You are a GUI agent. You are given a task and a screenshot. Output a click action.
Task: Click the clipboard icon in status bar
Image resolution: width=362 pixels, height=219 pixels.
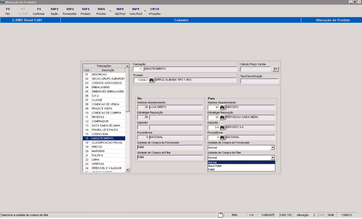[x=220, y=215]
